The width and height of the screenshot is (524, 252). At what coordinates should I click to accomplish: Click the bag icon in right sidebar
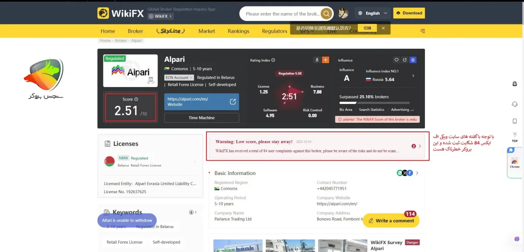(x=514, y=84)
